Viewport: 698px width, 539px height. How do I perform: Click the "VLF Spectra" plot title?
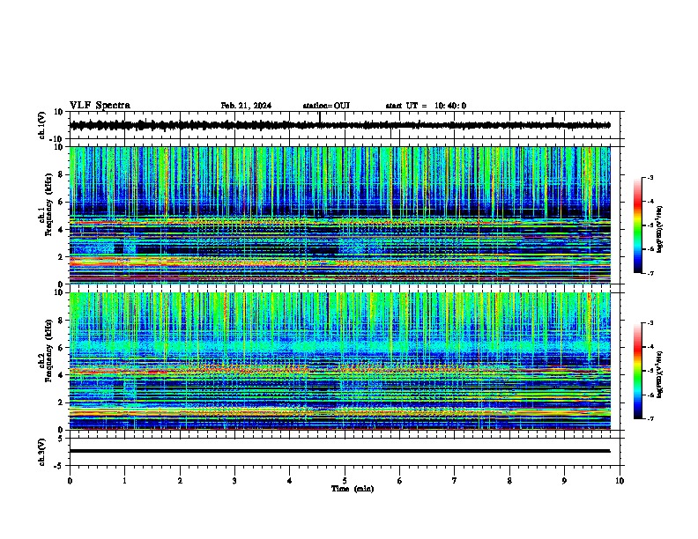100,106
